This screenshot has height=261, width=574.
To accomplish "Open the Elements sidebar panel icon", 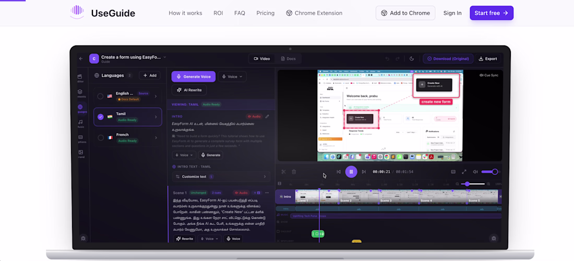I will point(80,91).
